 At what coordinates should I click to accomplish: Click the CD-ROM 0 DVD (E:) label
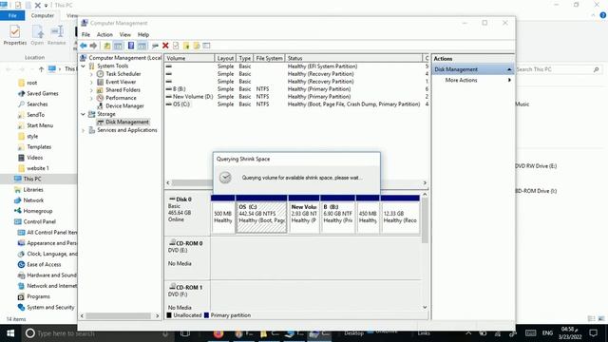[x=187, y=256]
